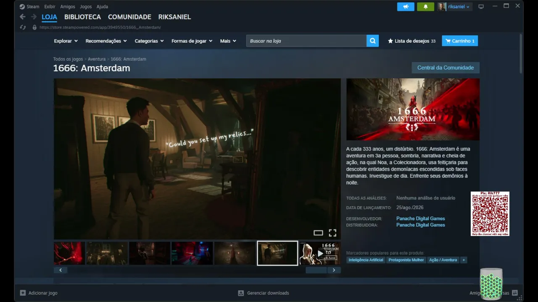Click the release date 25/ago./2026
This screenshot has height=302, width=538.
410,208
